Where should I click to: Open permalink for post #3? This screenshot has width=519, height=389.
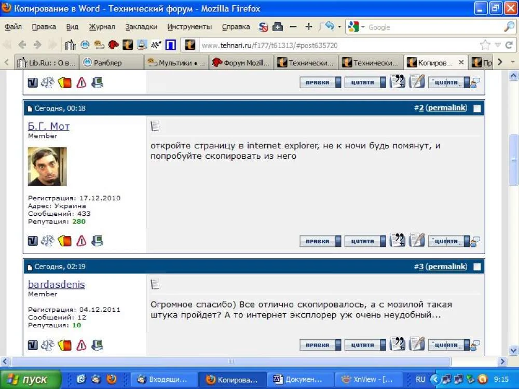pyautogui.click(x=446, y=266)
